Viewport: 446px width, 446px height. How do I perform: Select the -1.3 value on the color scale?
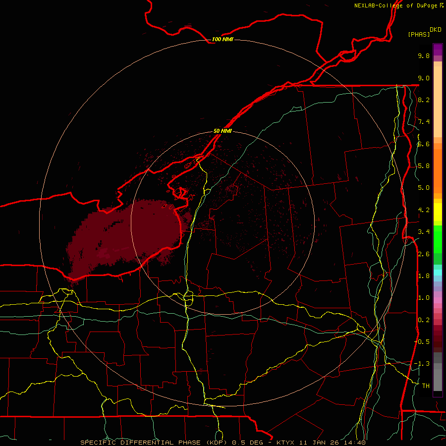pyautogui.click(x=422, y=364)
